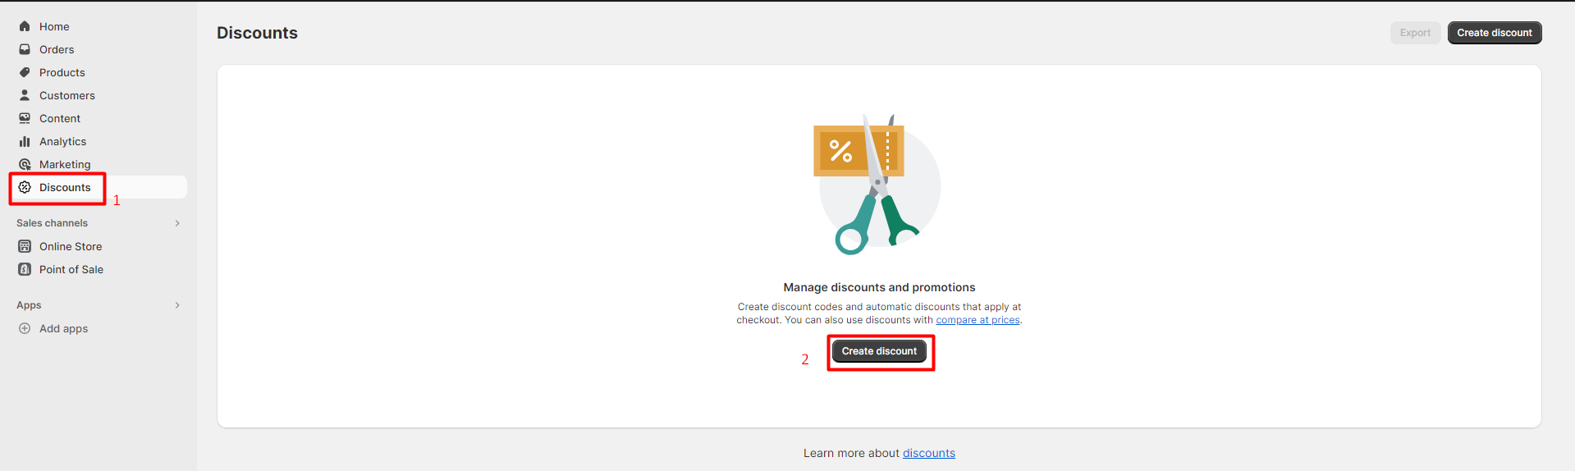This screenshot has height=471, width=1575.
Task: Click the Manage discounts and promotions heading
Action: point(879,287)
